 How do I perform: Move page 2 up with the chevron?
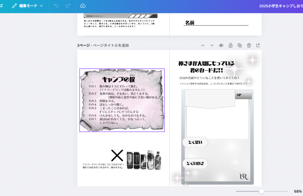point(203,45)
